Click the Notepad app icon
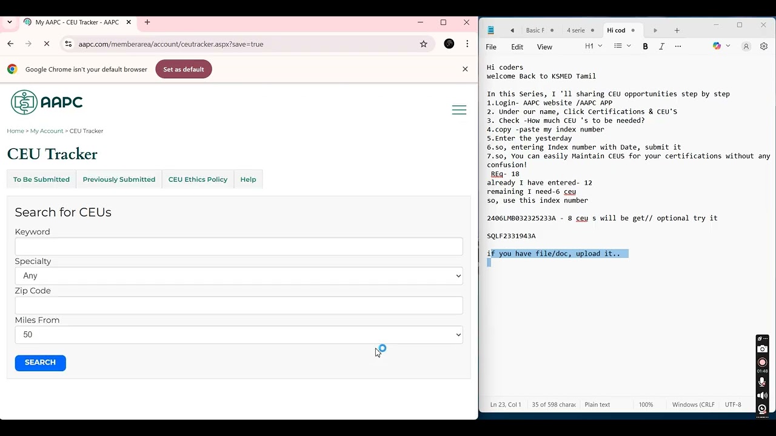776x436 pixels. (491, 30)
